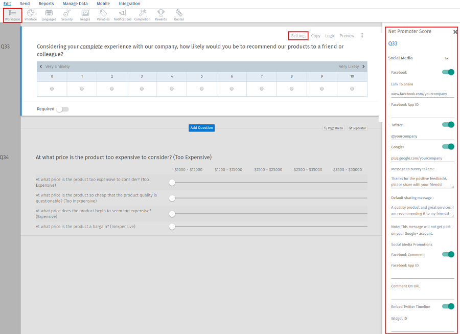Click the Quotas icon

179,14
